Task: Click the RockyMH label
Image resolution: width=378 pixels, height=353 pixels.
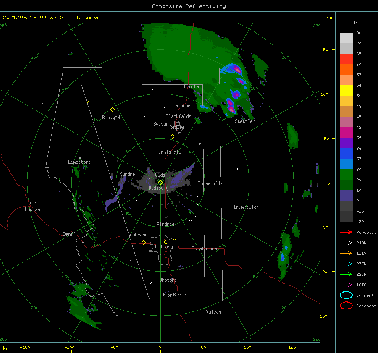Action: (x=111, y=118)
